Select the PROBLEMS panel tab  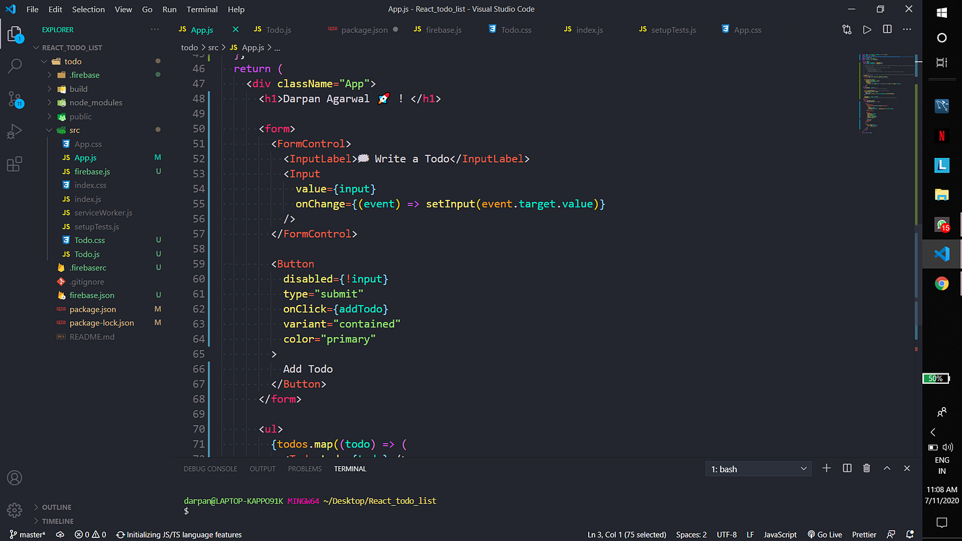pyautogui.click(x=304, y=468)
